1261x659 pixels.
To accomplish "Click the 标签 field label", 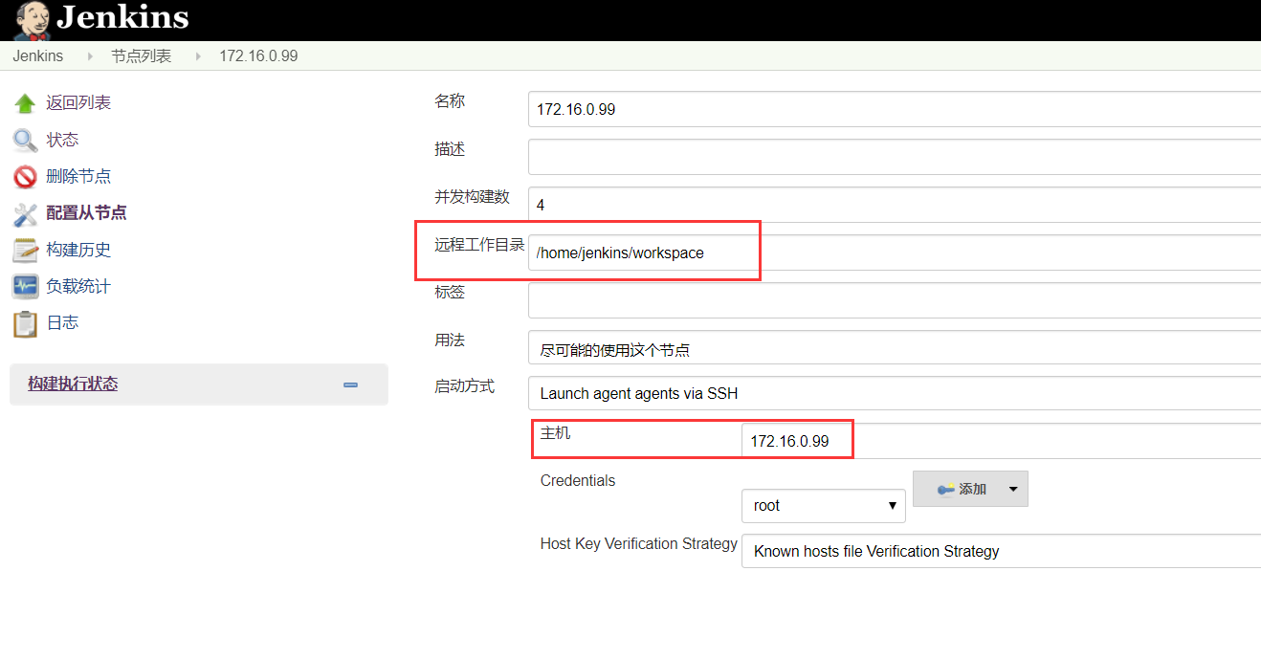I will [x=450, y=293].
